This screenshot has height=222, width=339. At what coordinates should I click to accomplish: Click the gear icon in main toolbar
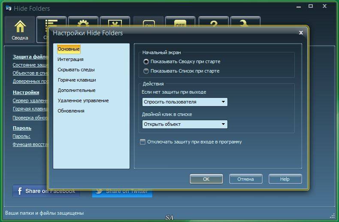83,22
